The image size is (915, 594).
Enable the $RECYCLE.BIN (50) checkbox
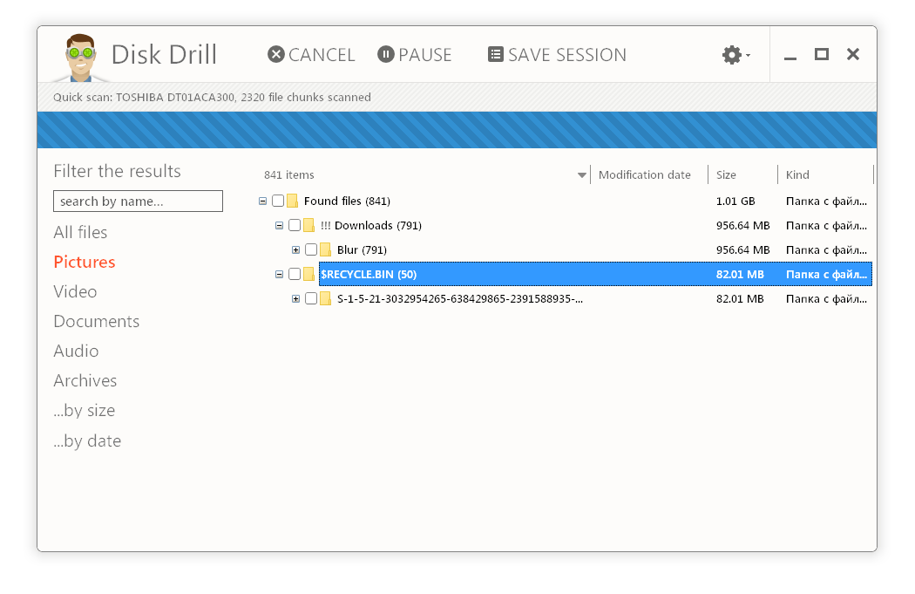pyautogui.click(x=295, y=275)
